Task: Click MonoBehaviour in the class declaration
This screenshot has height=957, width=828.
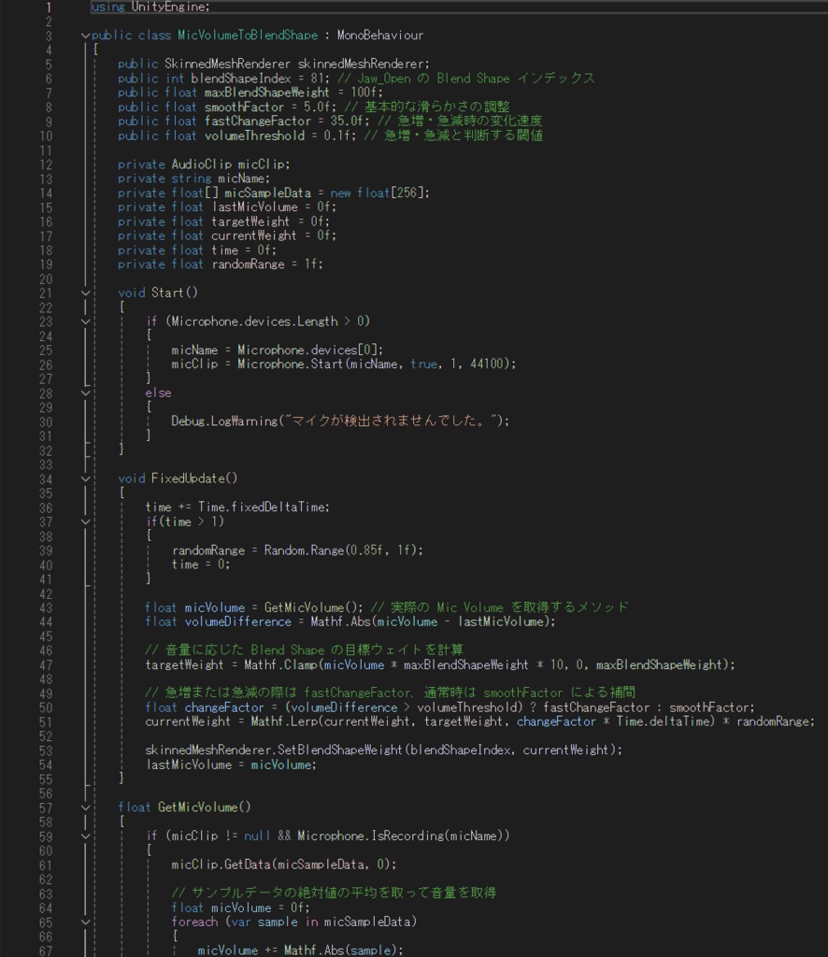Action: coord(380,36)
